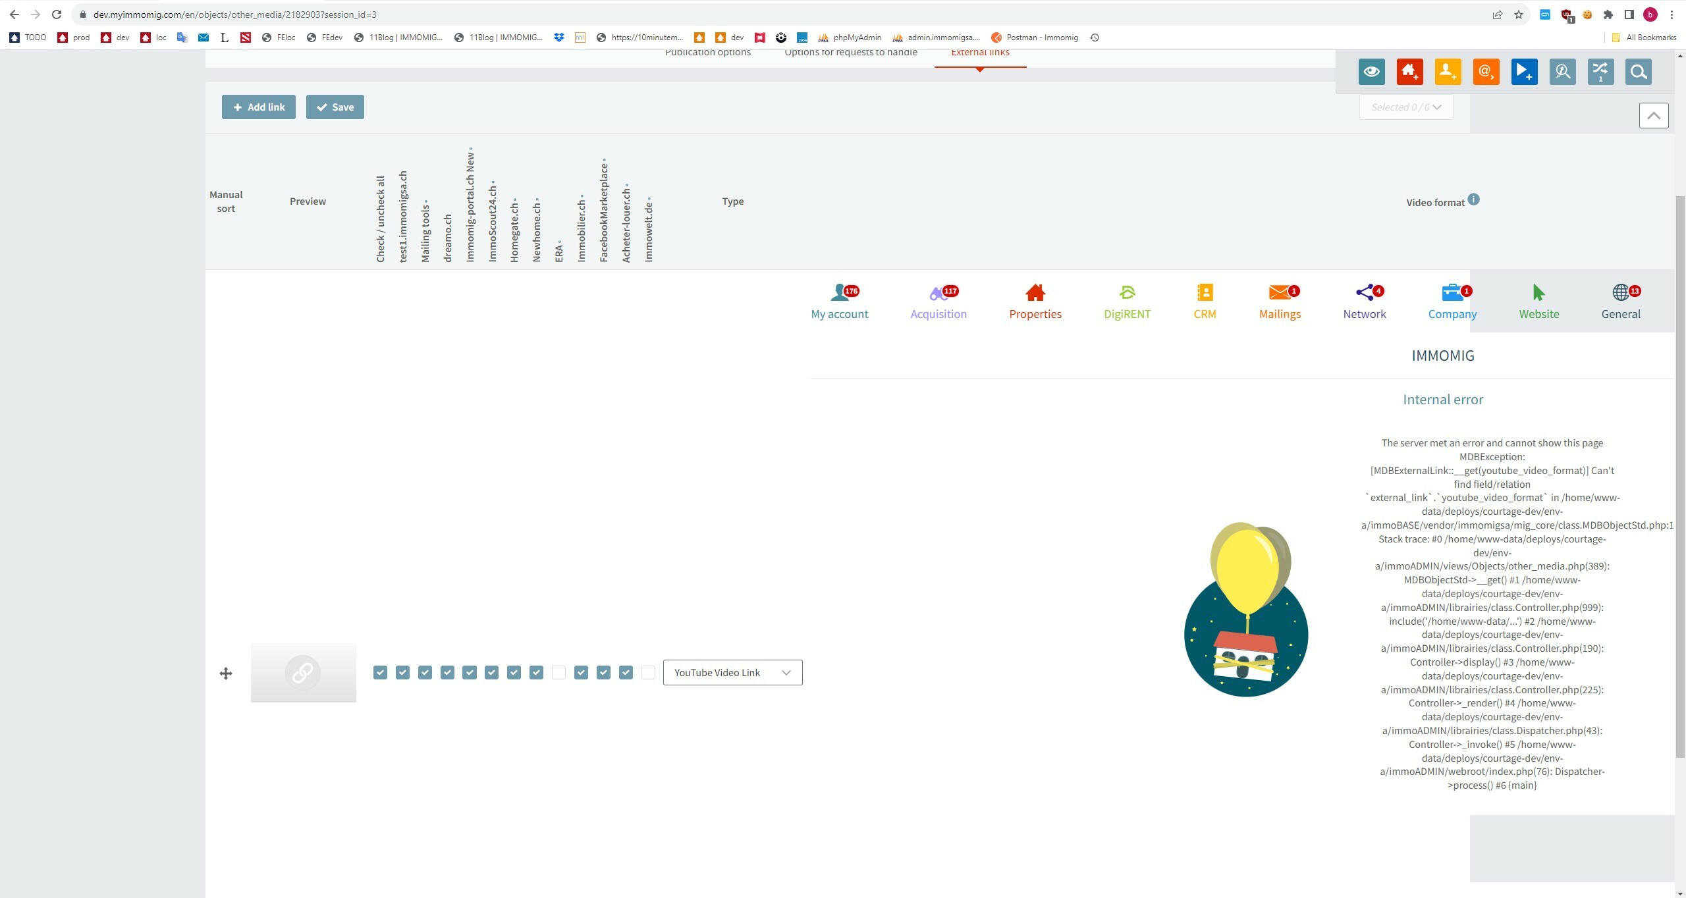Toggle the Immobilier.ch checkbox
Viewport: 1686px width, 898px height.
tap(581, 672)
